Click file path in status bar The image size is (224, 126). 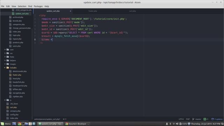point(47,119)
